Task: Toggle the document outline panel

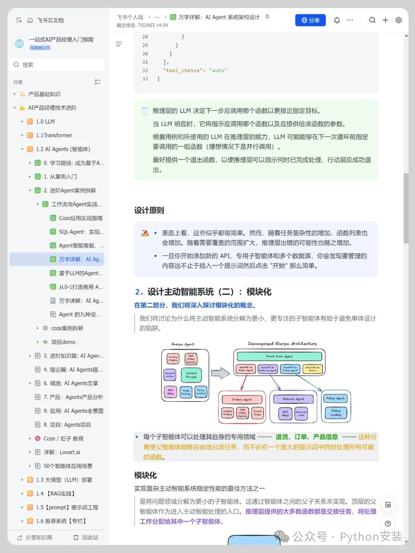Action: point(119,44)
